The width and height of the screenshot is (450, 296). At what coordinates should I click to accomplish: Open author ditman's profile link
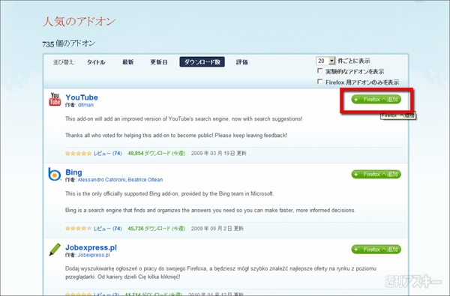85,105
